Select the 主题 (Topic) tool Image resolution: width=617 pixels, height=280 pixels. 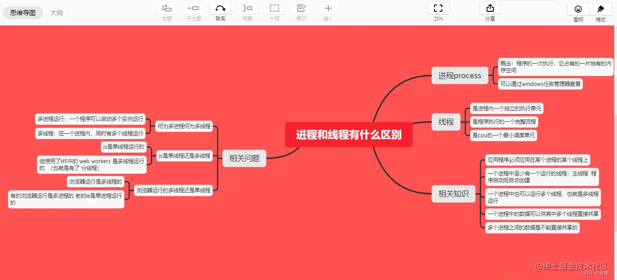(x=166, y=11)
